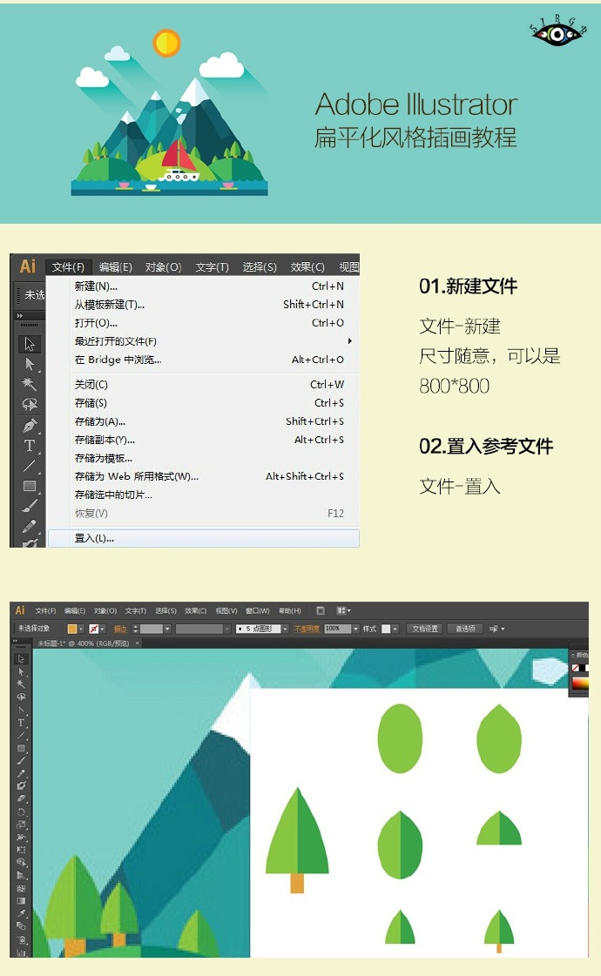The height and width of the screenshot is (976, 601).
Task: Click the 不透明度 opacity link
Action: 307,629
